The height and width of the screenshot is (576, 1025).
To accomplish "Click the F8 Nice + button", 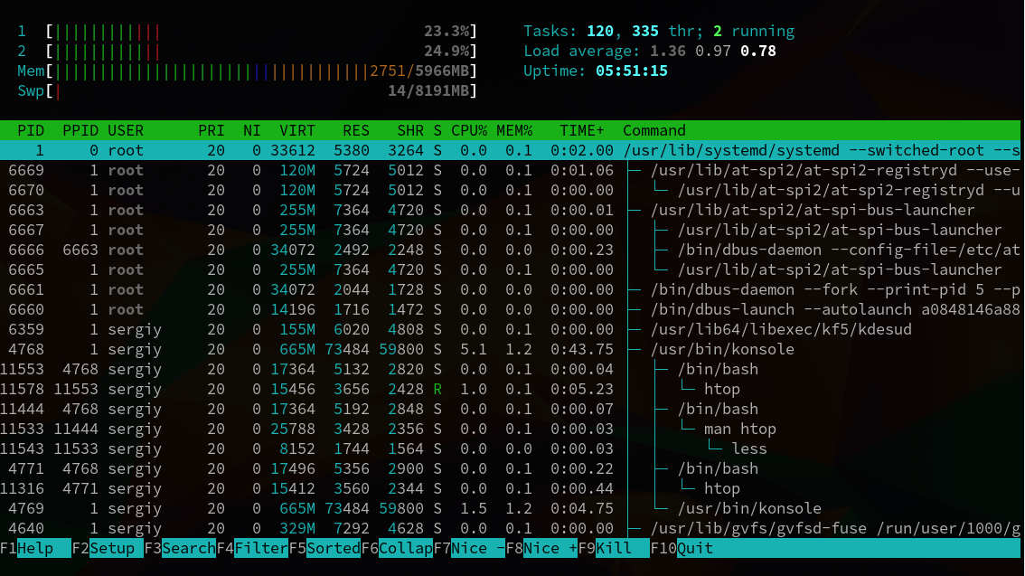I will click(x=541, y=548).
